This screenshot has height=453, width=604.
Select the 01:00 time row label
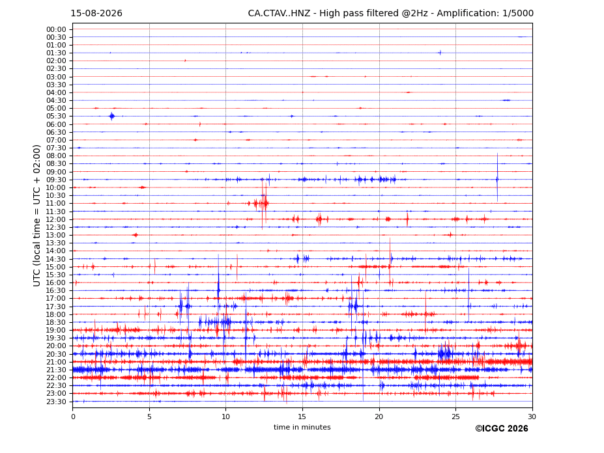coord(56,46)
